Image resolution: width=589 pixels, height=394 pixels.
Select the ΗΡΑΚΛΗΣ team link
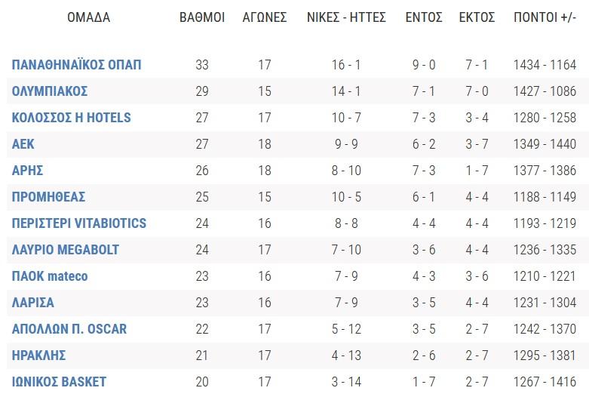coord(38,356)
